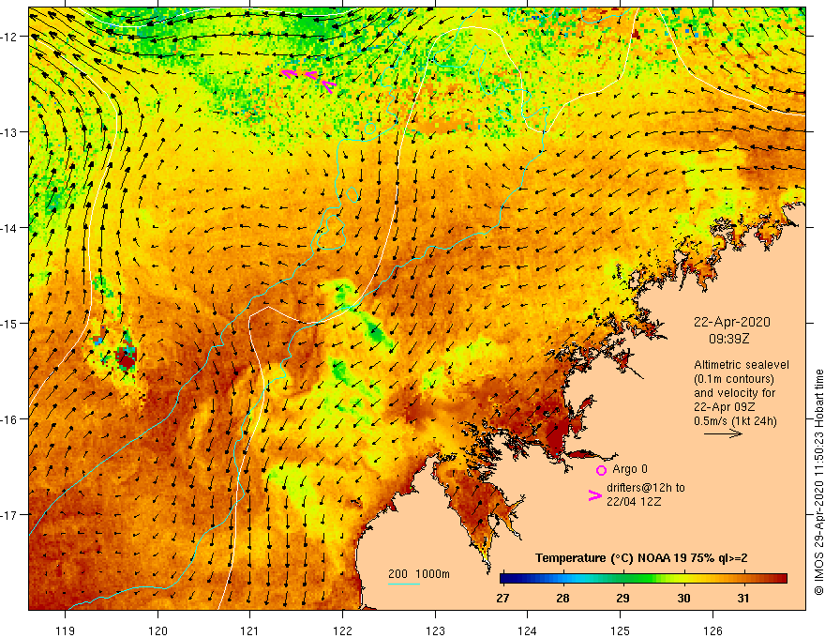Viewport: 825px width, 638px height.
Task: Click the magenta drifter arrow in legend
Action: (594, 494)
